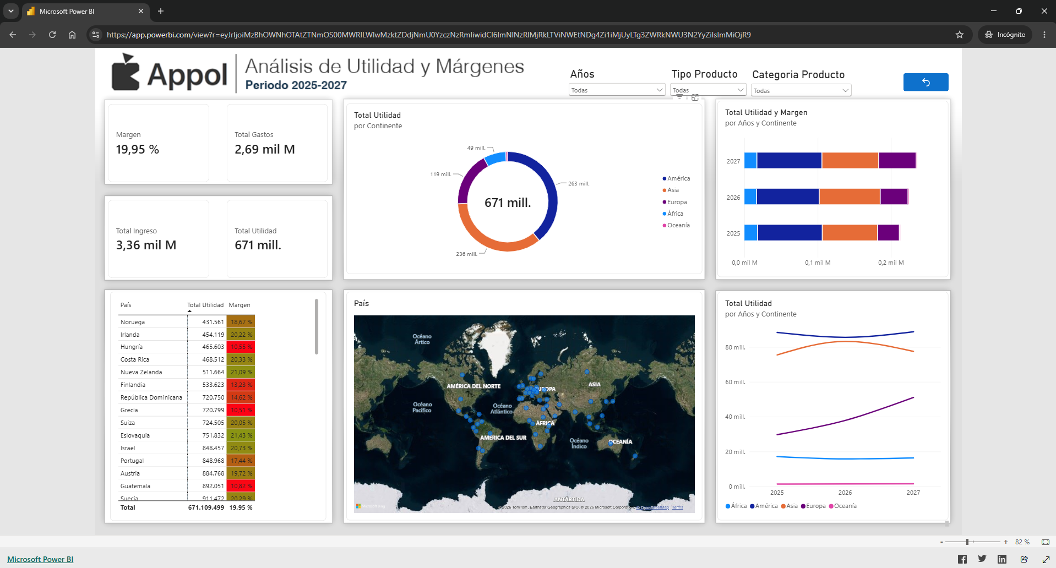Click the share arrow icon
Screen dimensions: 1056x568
(1024, 559)
